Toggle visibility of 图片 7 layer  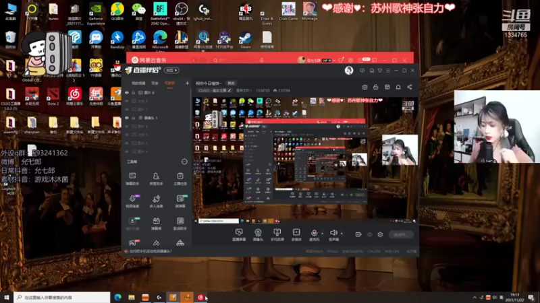pyautogui.click(x=127, y=109)
